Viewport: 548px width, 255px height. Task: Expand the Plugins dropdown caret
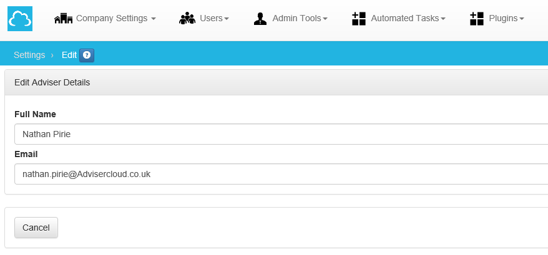click(522, 19)
